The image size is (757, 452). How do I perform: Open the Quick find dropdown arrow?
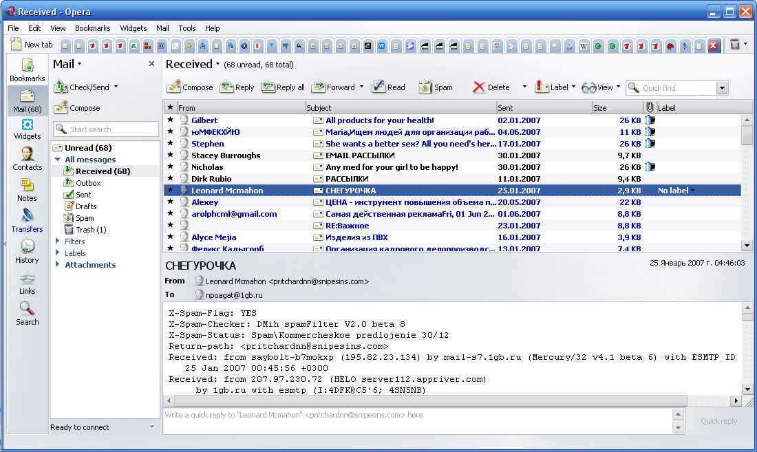[722, 88]
